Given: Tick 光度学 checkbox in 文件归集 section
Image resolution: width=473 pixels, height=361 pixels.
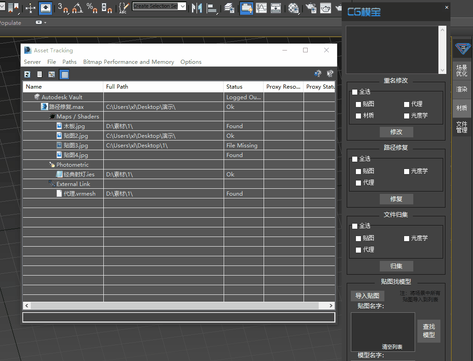Looking at the screenshot, I should click(x=406, y=238).
